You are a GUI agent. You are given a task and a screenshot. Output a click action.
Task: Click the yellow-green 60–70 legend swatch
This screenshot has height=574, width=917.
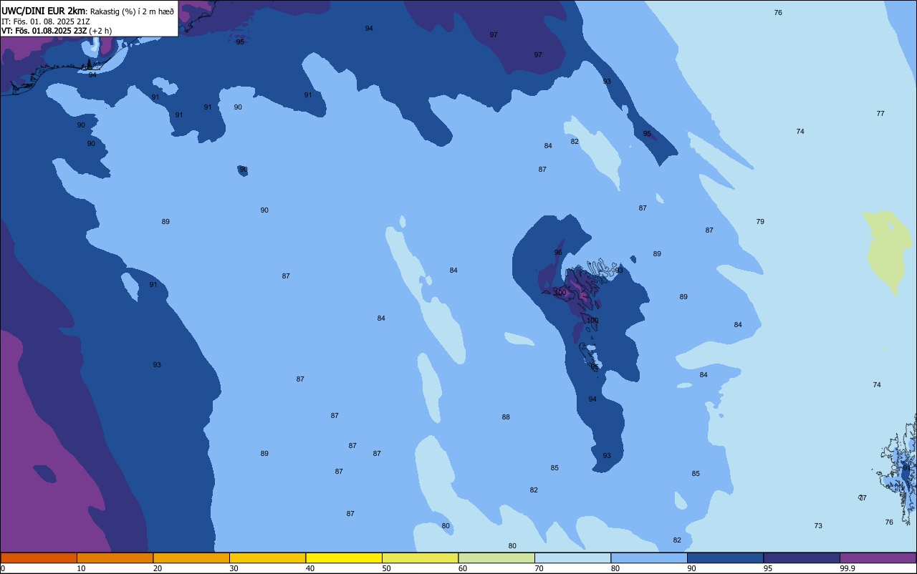(x=496, y=558)
